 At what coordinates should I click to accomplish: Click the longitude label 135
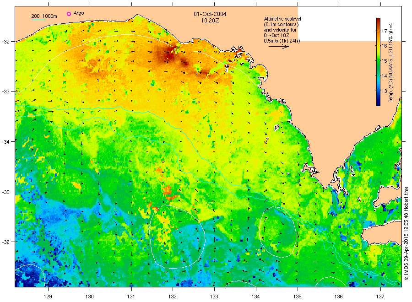[298, 297]
